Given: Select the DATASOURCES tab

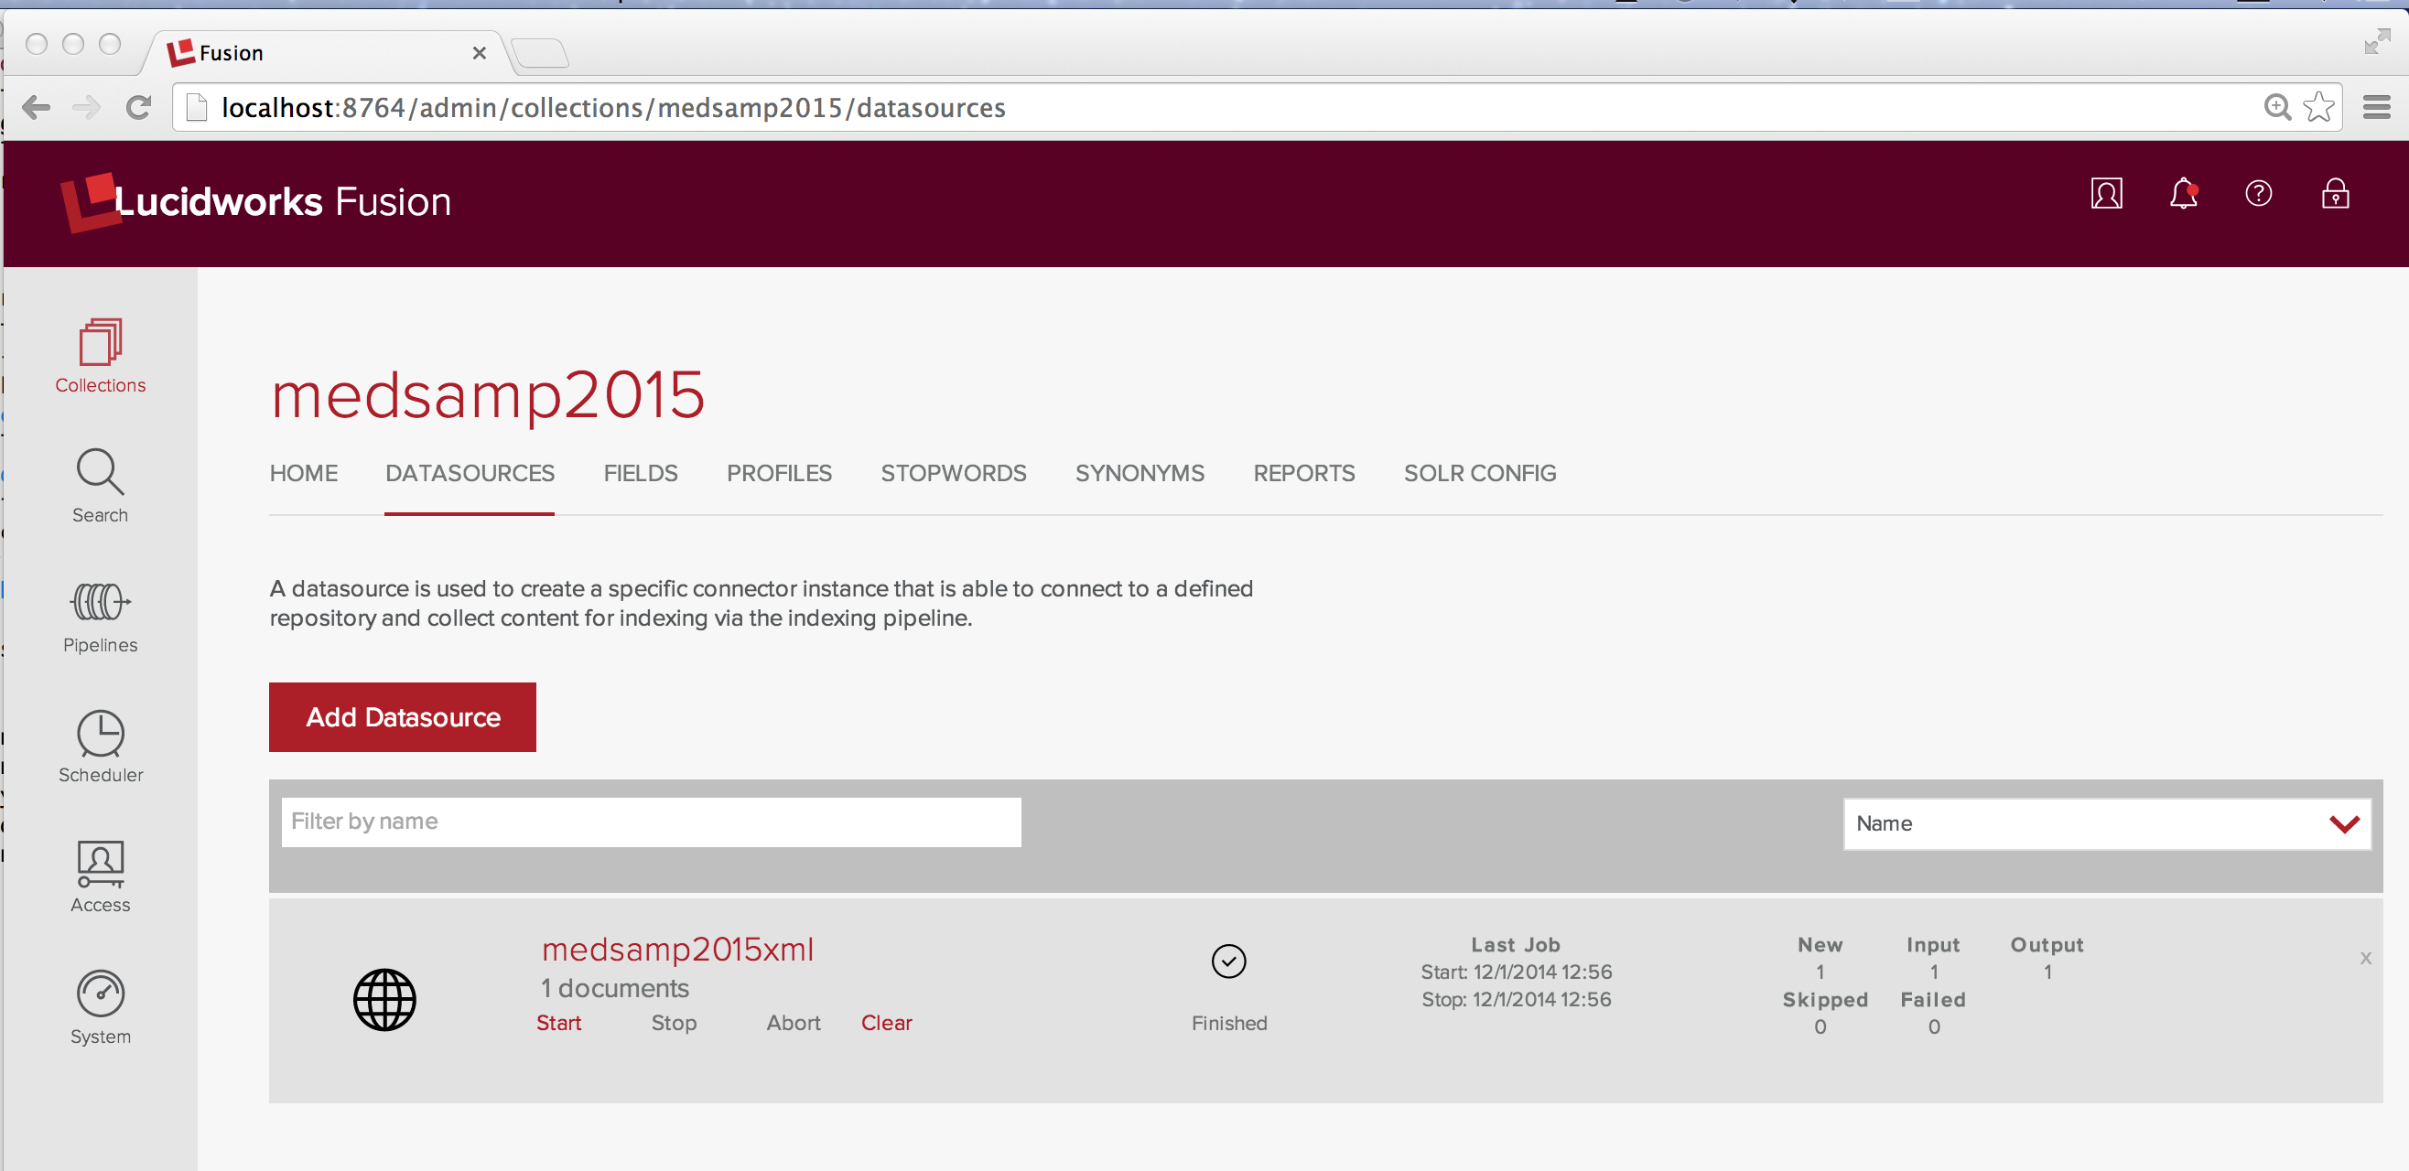Looking at the screenshot, I should coord(470,473).
